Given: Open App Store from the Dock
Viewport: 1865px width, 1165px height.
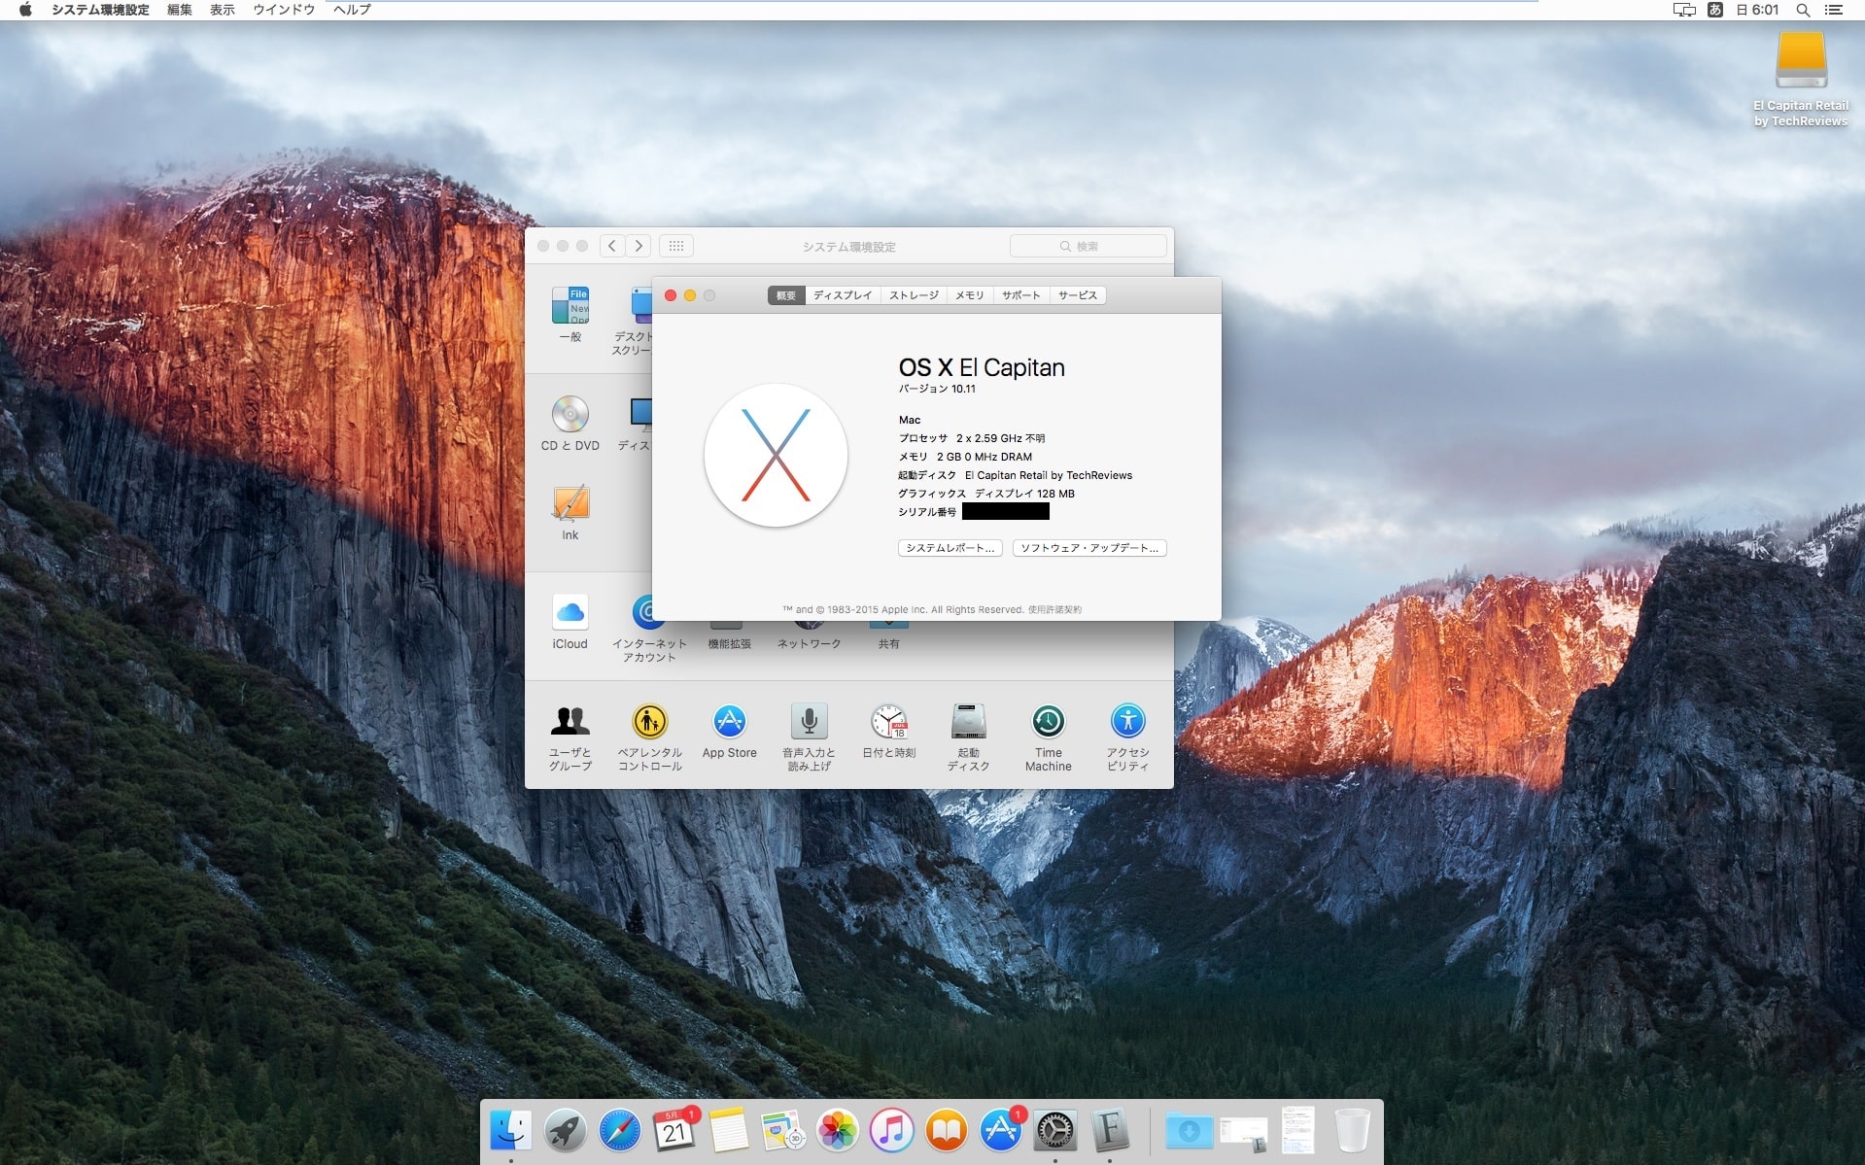Looking at the screenshot, I should [1001, 1130].
